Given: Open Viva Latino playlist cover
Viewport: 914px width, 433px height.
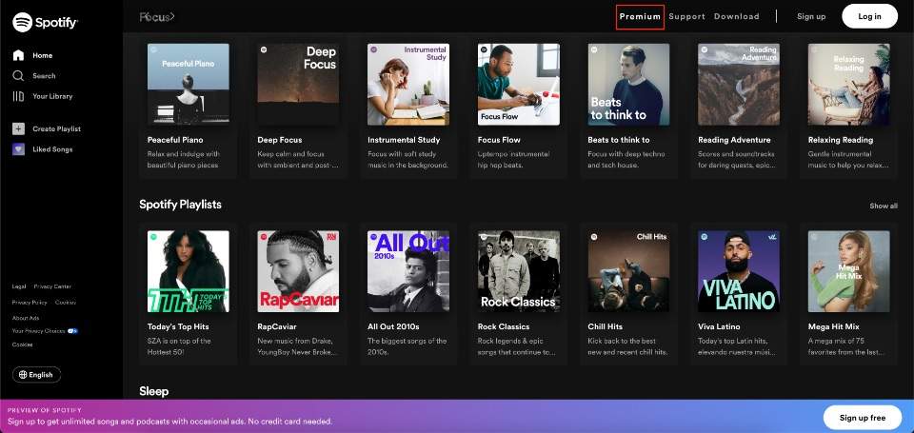Looking at the screenshot, I should click(x=739, y=271).
